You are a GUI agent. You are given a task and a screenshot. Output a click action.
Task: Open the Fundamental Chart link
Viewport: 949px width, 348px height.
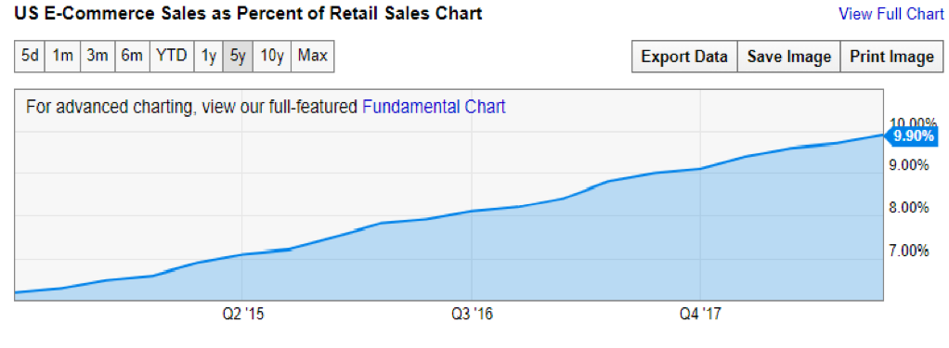click(434, 107)
